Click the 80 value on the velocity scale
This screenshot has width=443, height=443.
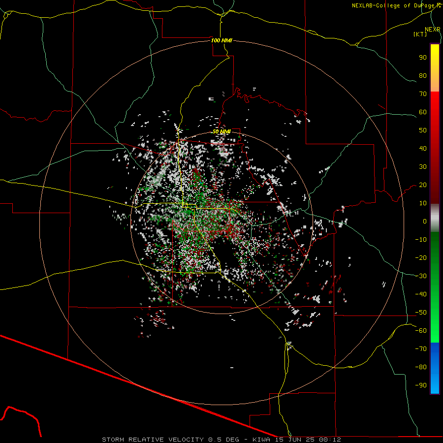coord(423,76)
